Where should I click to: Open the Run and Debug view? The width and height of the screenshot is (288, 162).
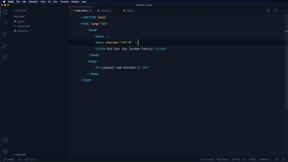pyautogui.click(x=5, y=45)
